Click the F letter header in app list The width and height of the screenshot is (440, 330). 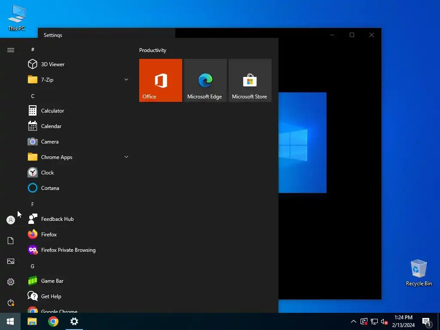(33, 204)
